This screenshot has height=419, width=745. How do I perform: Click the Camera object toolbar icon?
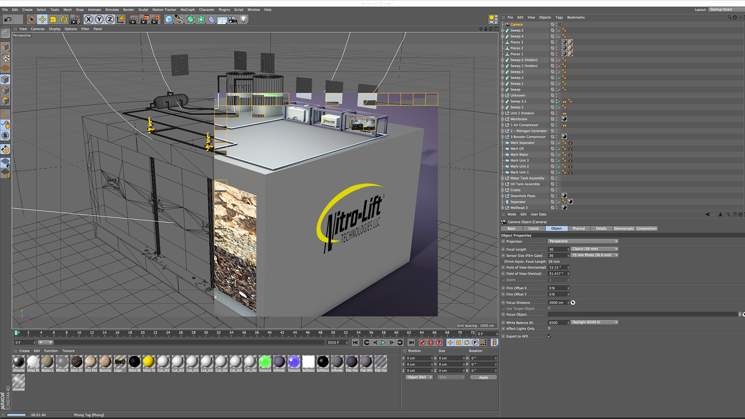(233, 19)
